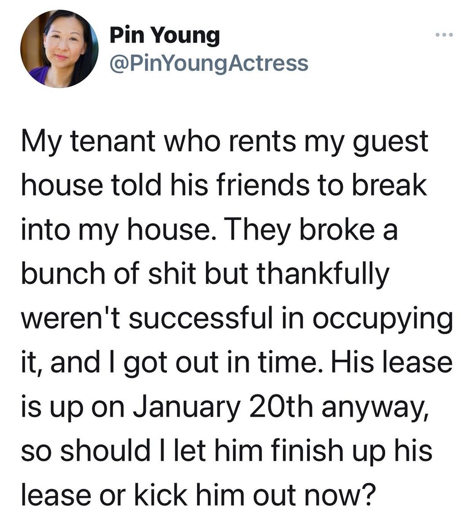This screenshot has height=530, width=476.
Task: Click the @PinYoungActress handle
Action: [x=209, y=63]
